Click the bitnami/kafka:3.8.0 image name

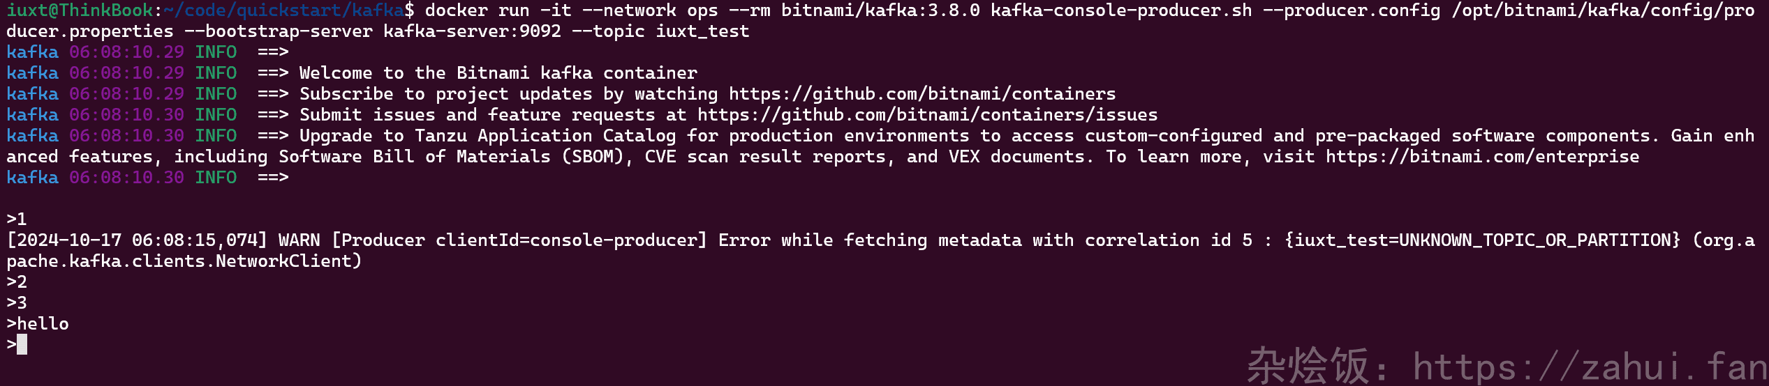[880, 10]
